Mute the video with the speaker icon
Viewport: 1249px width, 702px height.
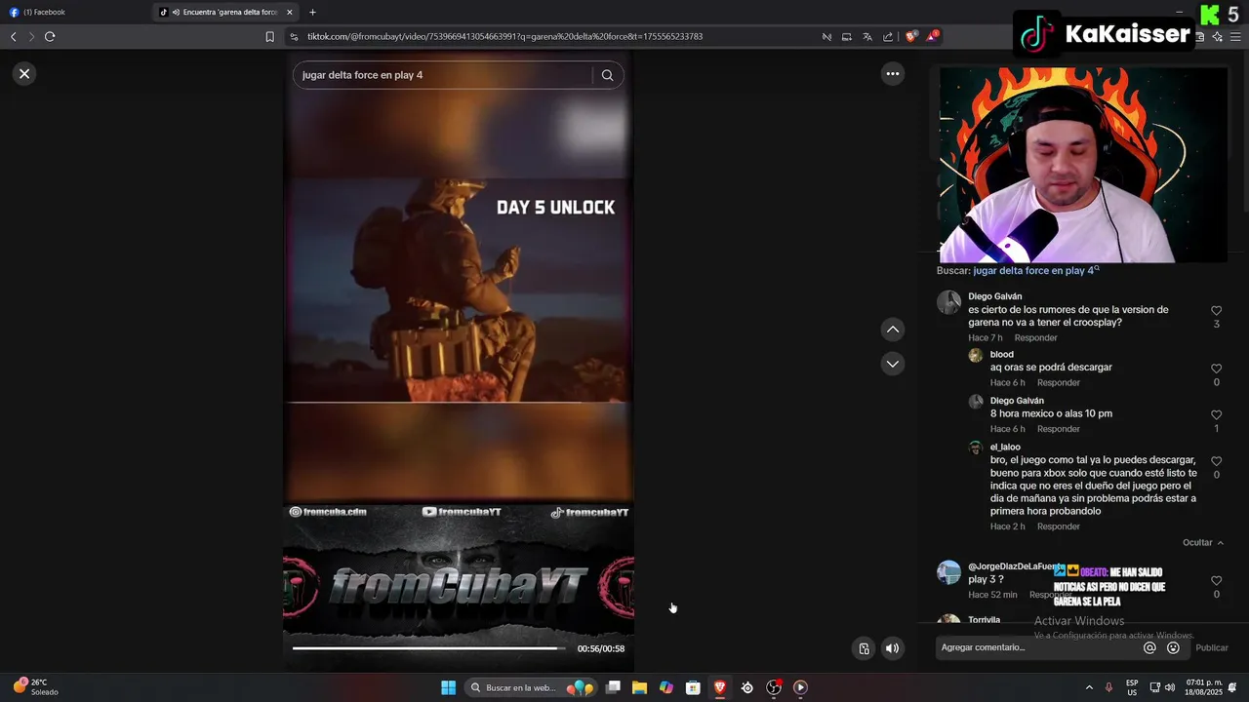click(892, 648)
